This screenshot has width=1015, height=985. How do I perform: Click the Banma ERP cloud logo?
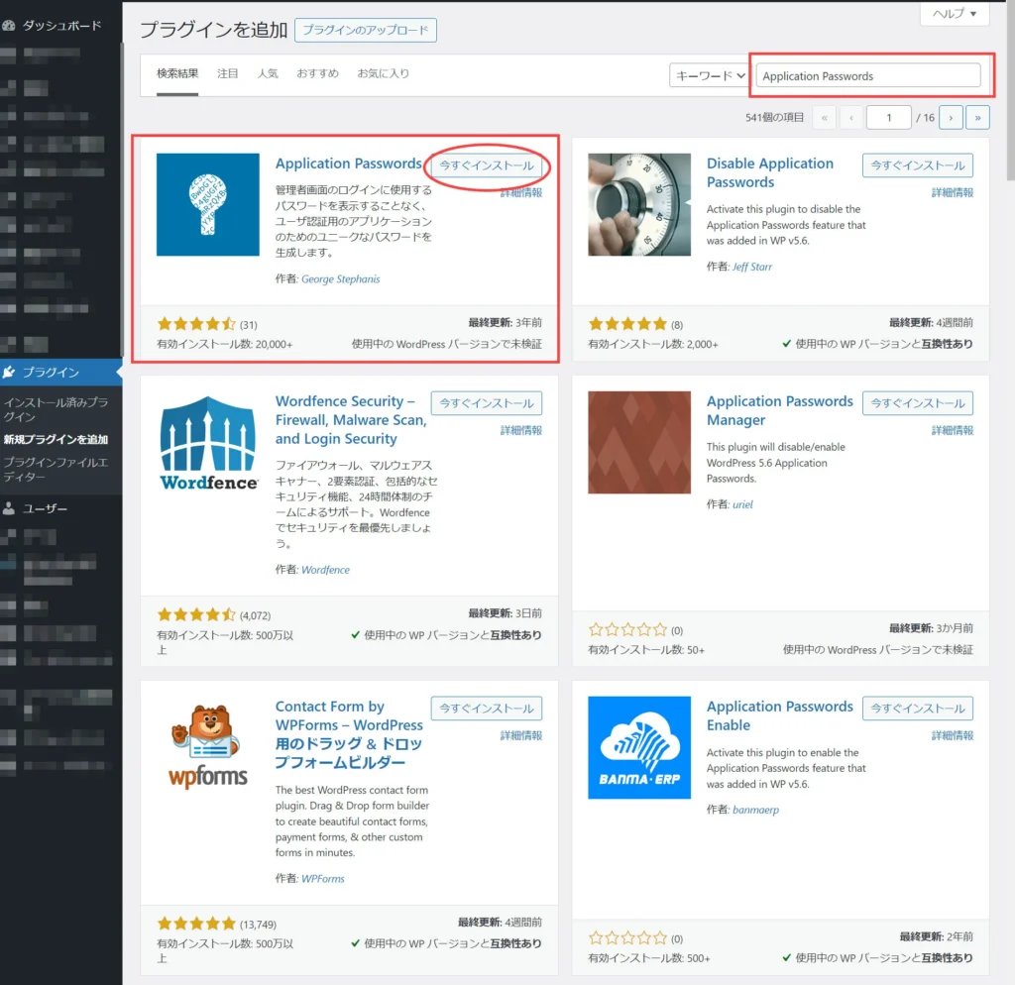639,747
